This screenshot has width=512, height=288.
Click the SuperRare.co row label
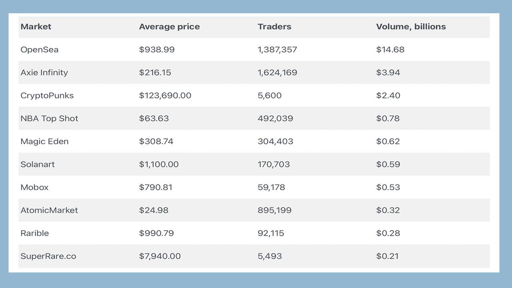[48, 256]
